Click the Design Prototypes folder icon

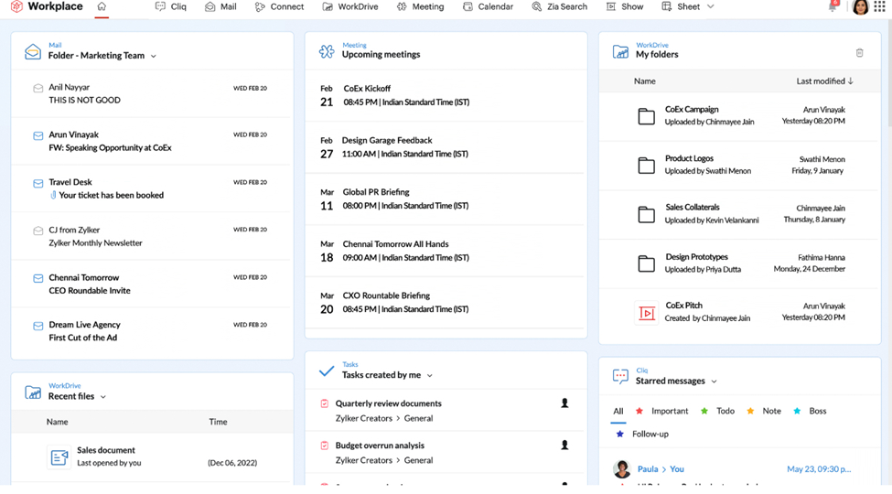point(646,263)
